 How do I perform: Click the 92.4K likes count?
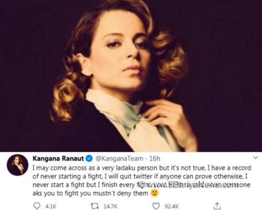(x=172, y=206)
